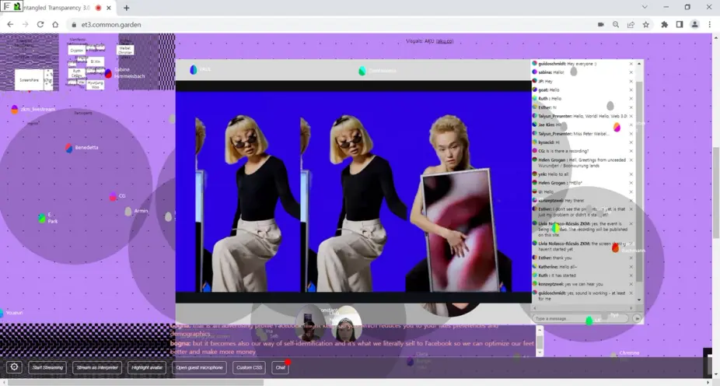Click Sabine Himmelsbach's avatar blob
Viewport: 720px width, 386px height.
(108, 73)
